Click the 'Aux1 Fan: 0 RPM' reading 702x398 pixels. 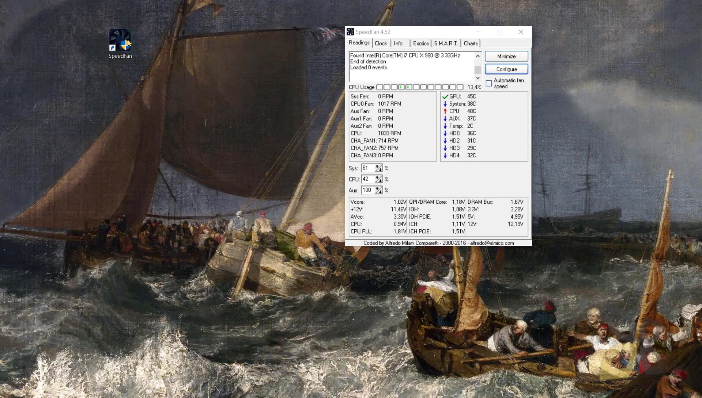click(372, 119)
